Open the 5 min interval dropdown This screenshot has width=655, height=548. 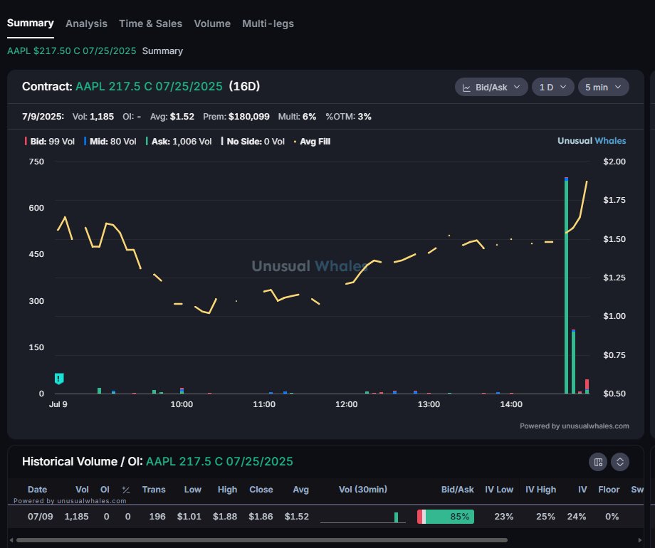(603, 88)
